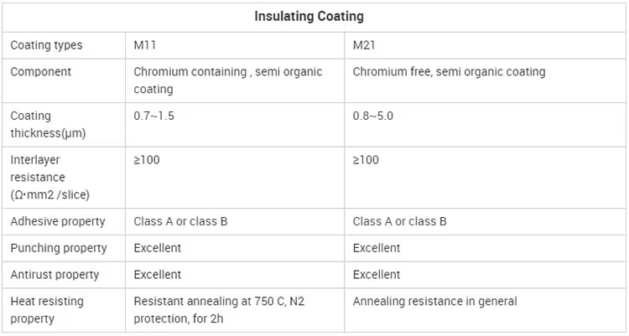The width and height of the screenshot is (629, 336).
Task: Click Excellent in Antirust row under M11
Action: [x=158, y=275]
